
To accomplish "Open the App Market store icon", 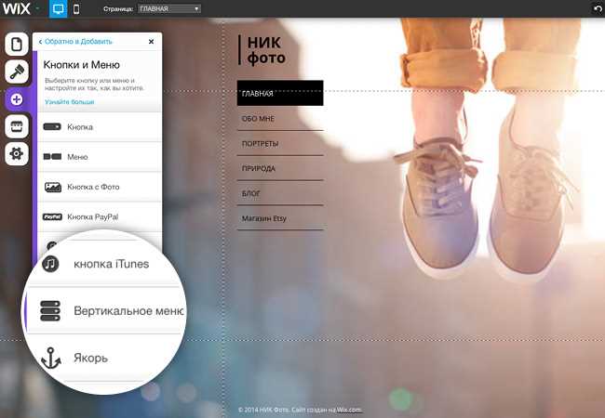I will click(x=17, y=126).
